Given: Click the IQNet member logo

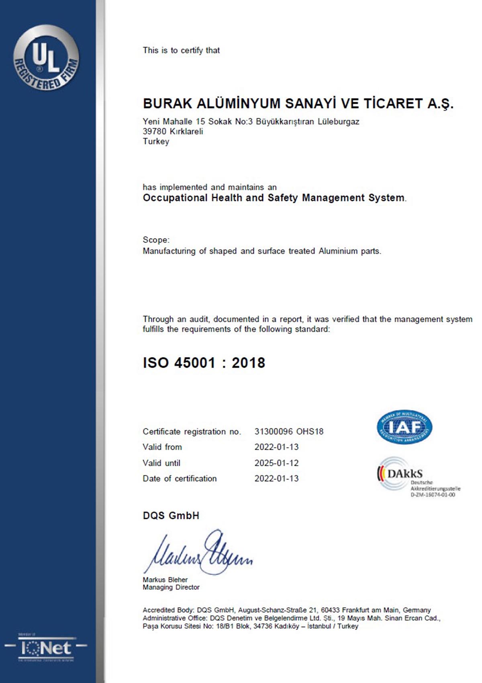Looking at the screenshot, I should click(x=46, y=648).
